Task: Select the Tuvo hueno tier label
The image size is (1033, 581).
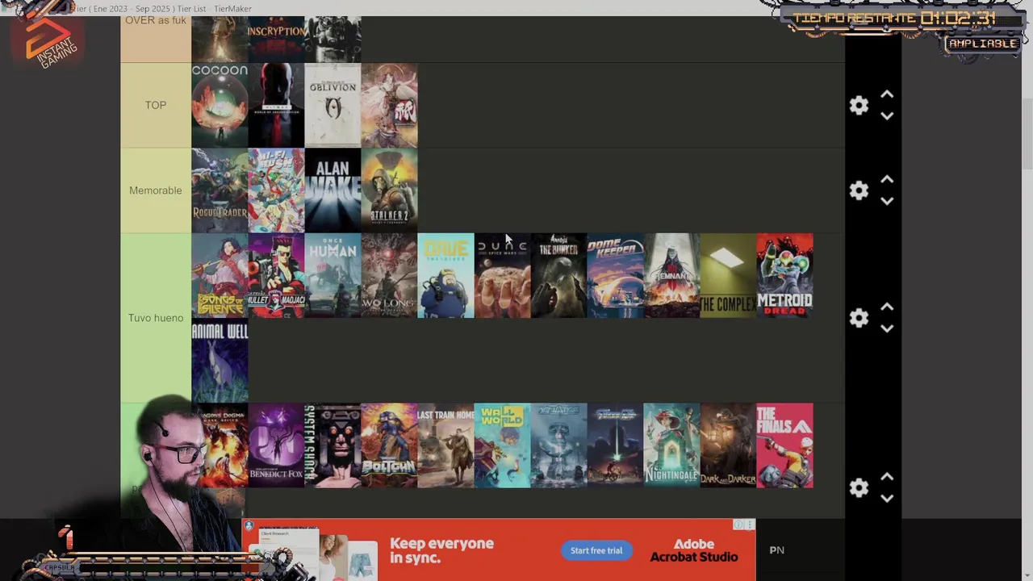Action: (156, 318)
